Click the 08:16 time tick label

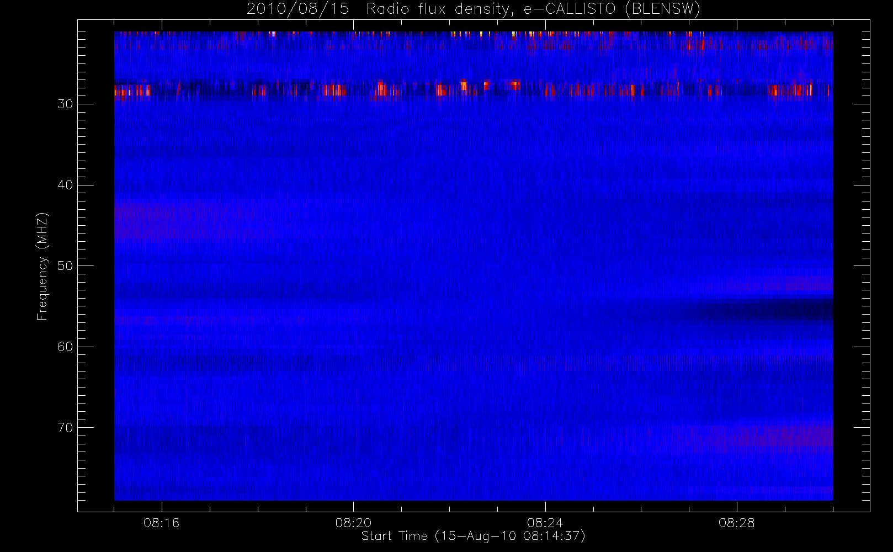[161, 523]
